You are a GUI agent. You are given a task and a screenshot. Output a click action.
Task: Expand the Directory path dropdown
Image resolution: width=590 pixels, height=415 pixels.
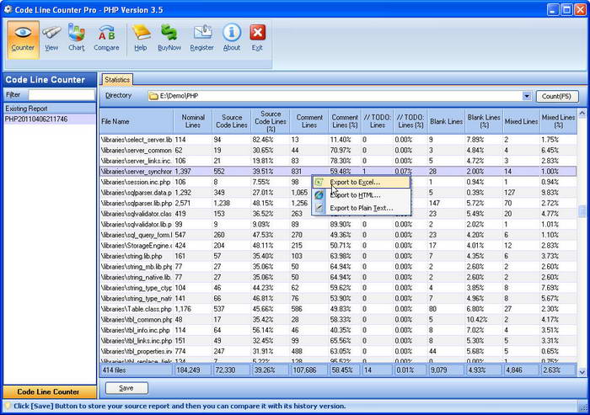527,96
